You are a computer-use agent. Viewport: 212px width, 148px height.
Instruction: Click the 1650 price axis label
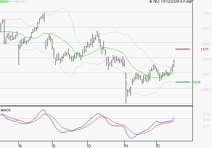pos(205,29)
